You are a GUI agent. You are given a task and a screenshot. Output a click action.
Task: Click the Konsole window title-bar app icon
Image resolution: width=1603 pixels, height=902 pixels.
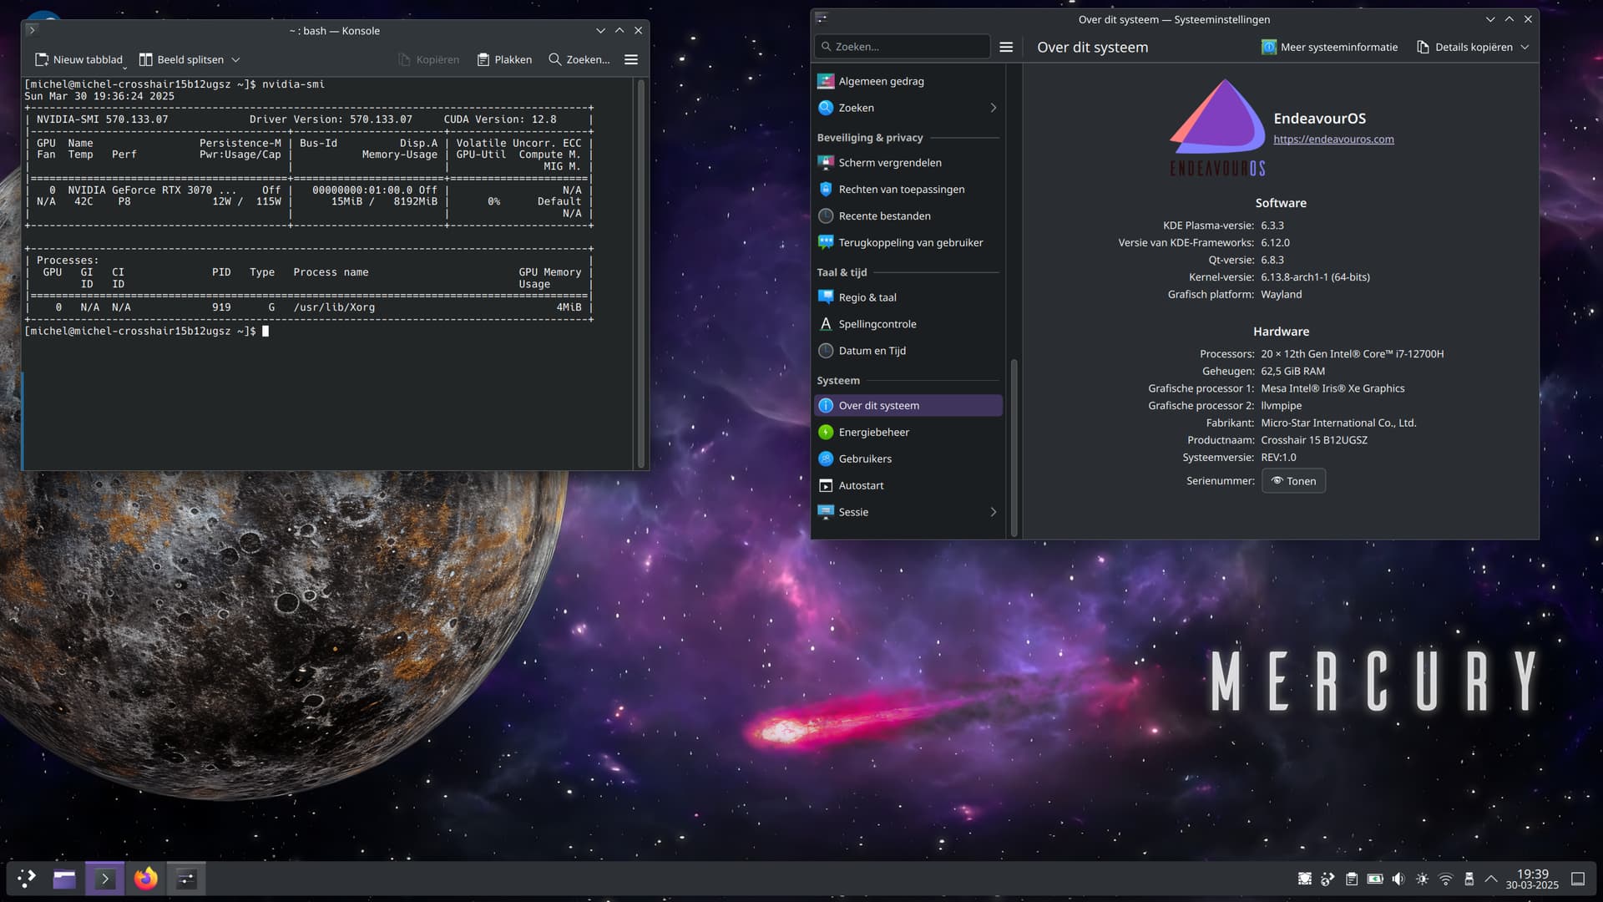32,30
